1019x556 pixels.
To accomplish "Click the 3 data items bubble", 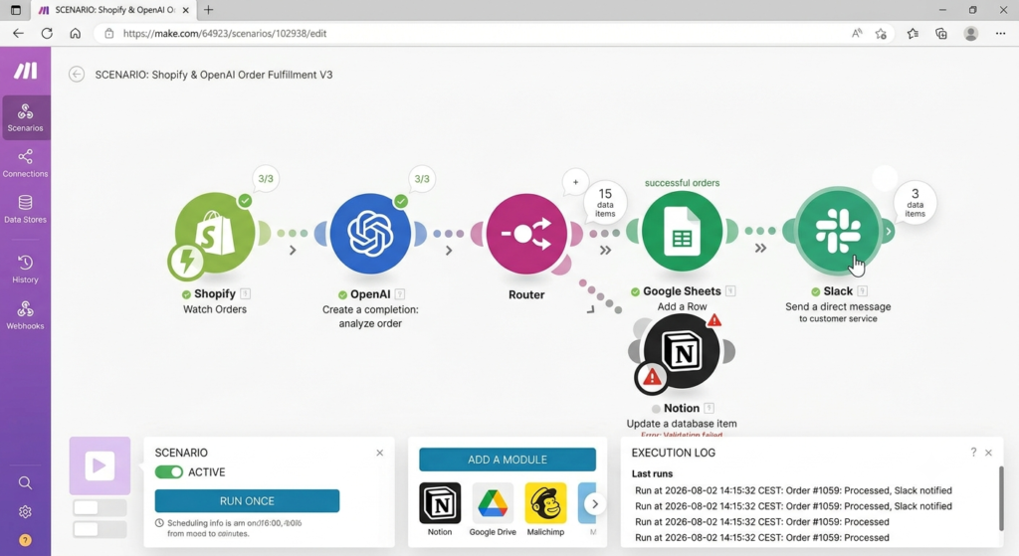I will [916, 202].
